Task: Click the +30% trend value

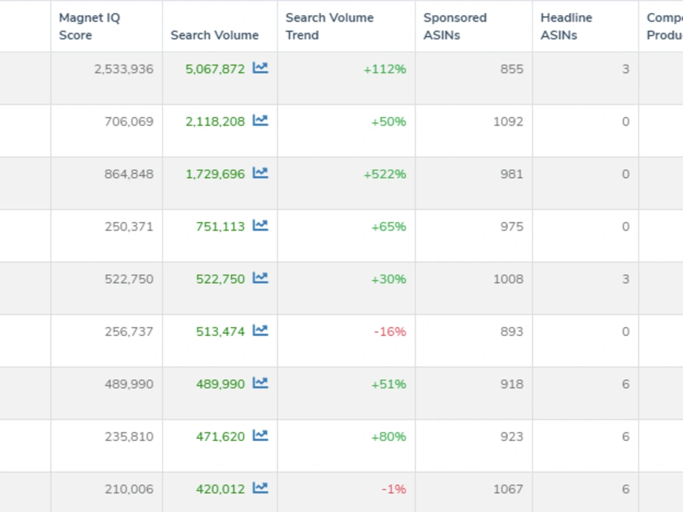Action: click(389, 279)
